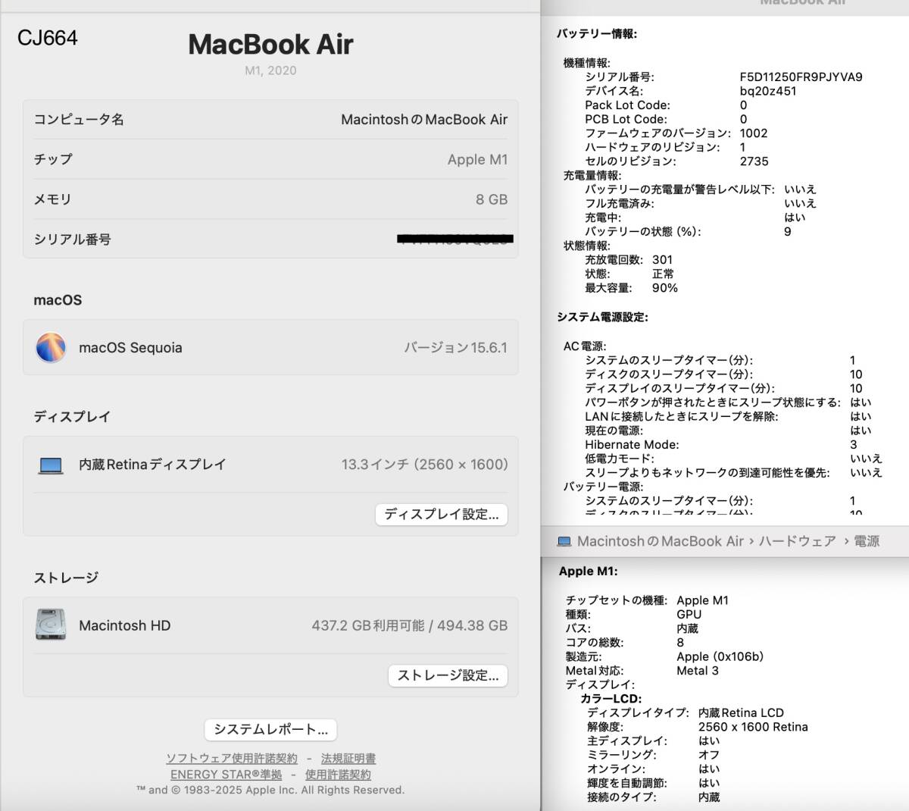Click the laptop icon in the path bar
The width and height of the screenshot is (909, 811).
click(564, 541)
